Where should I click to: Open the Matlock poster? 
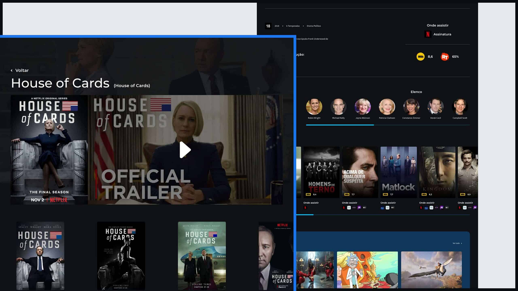(399, 172)
